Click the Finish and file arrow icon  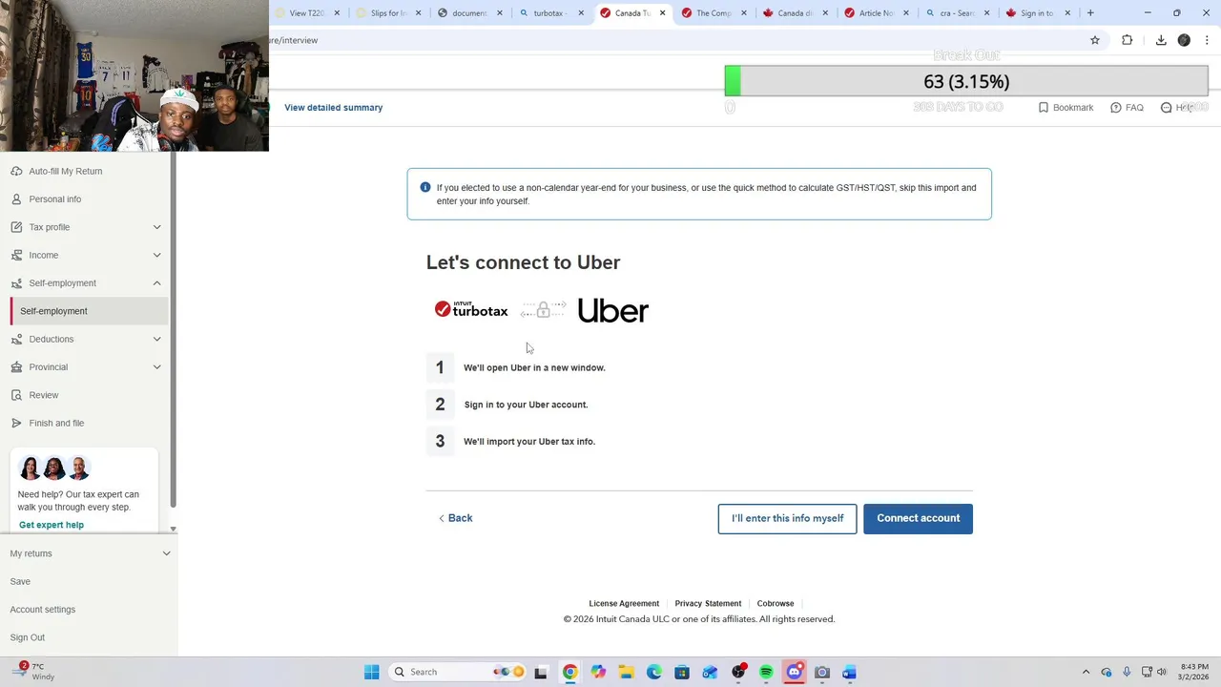[16, 423]
